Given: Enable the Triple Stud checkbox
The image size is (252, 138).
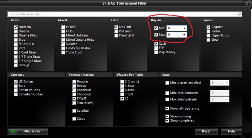Looking at the screenshot, I should (x=63, y=53).
